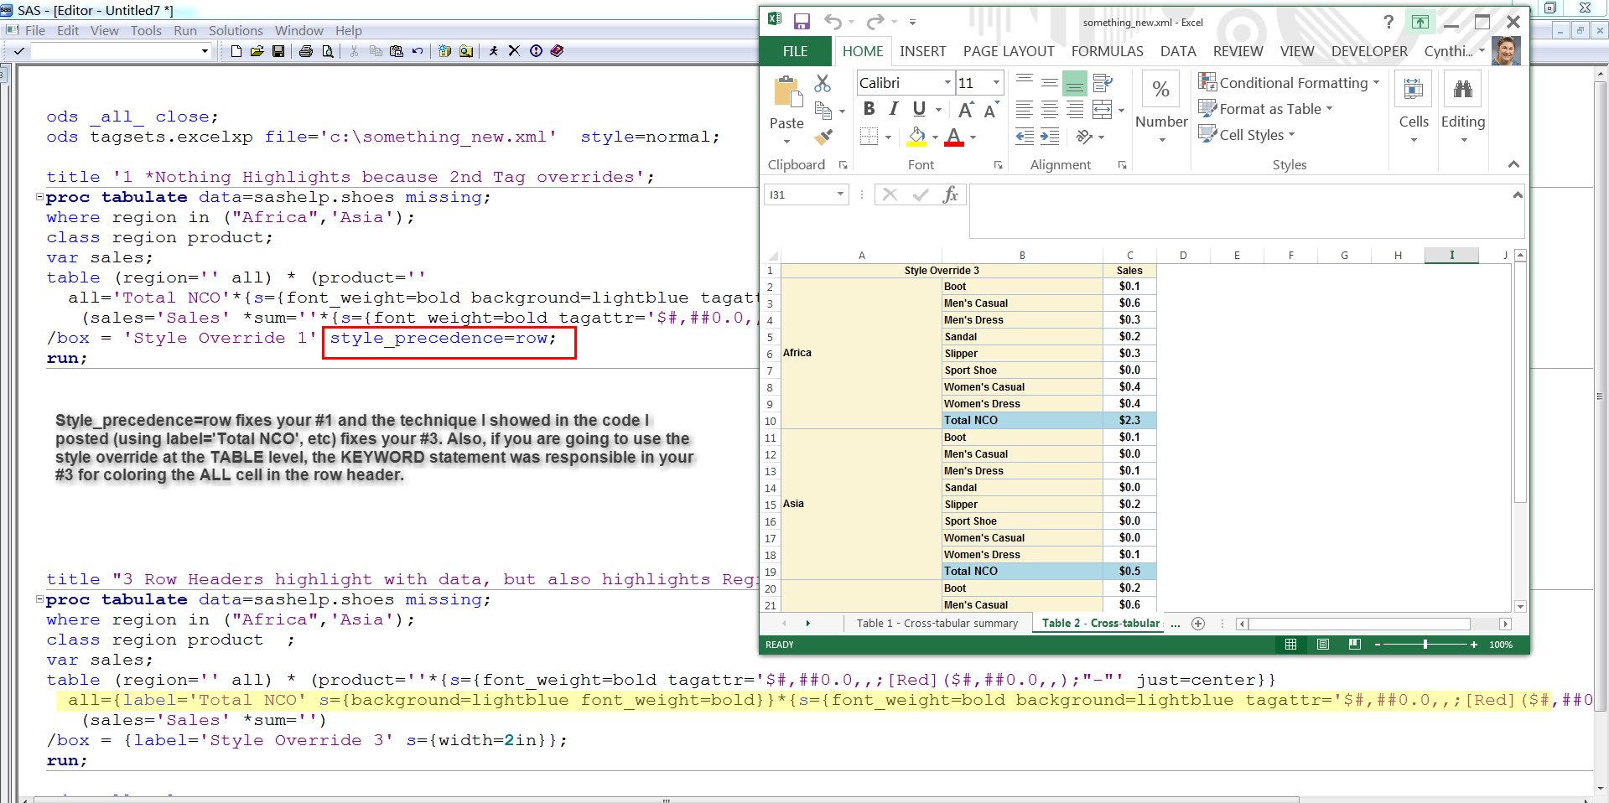Viewport: 1609px width, 803px height.
Task: Open the fill color dropdown arrow
Action: coord(933,136)
